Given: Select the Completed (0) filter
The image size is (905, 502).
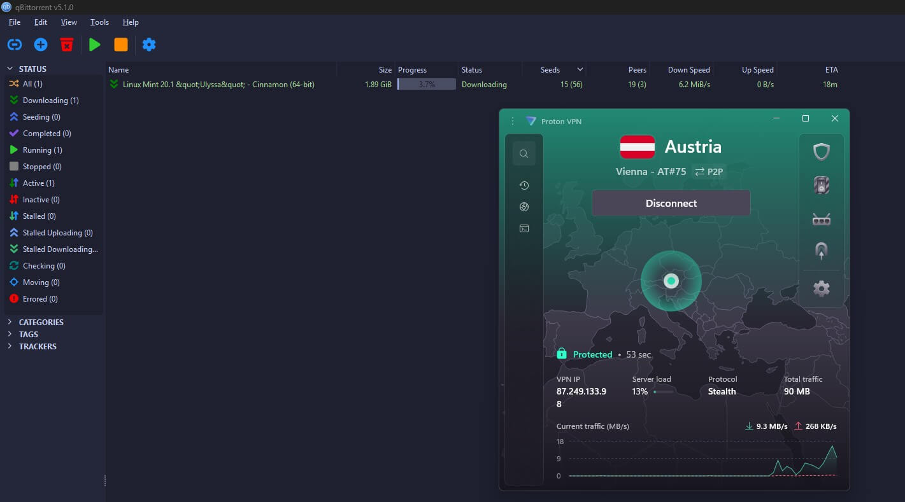Looking at the screenshot, I should (53, 134).
